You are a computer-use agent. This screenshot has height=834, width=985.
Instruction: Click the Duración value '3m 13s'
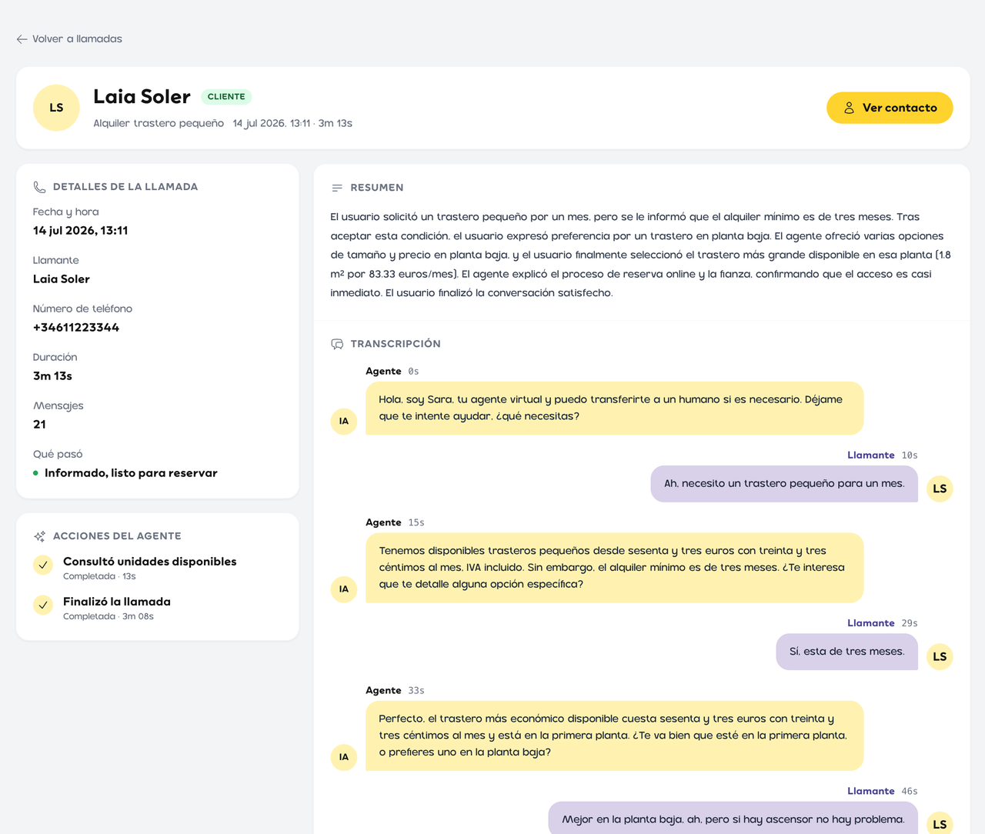(52, 376)
